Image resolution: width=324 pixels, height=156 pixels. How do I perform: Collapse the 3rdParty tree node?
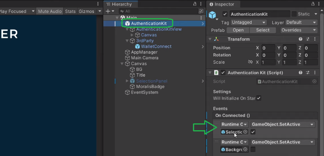pos(127,41)
